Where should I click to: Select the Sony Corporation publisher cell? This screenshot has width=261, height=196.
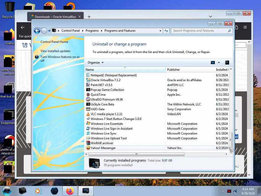tap(179, 109)
